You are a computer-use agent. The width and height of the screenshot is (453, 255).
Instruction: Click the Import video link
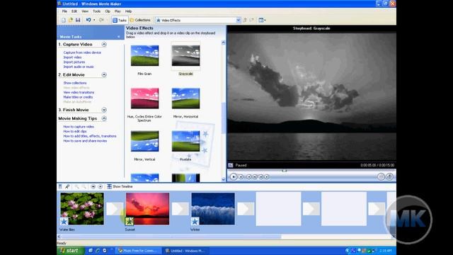pos(72,57)
